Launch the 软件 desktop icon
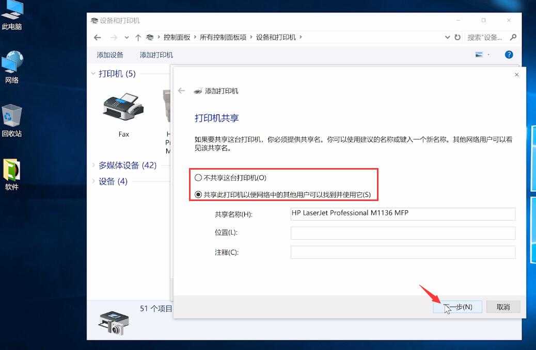 [x=12, y=170]
